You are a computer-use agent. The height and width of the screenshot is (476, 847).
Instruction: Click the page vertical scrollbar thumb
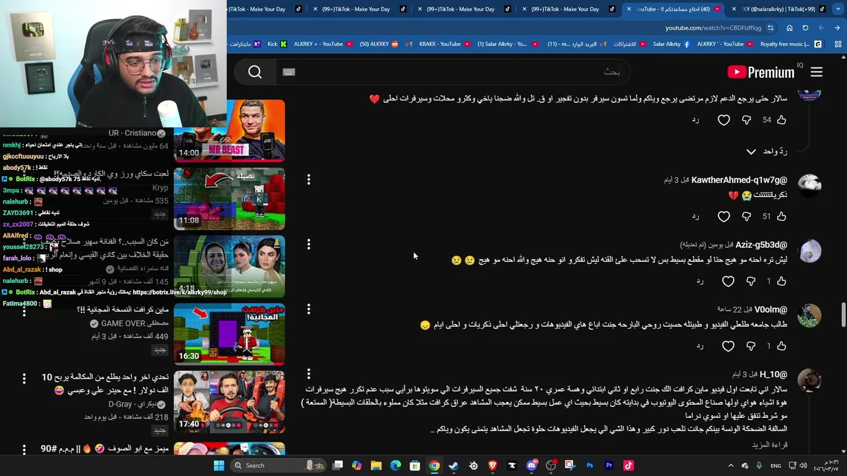point(843,314)
